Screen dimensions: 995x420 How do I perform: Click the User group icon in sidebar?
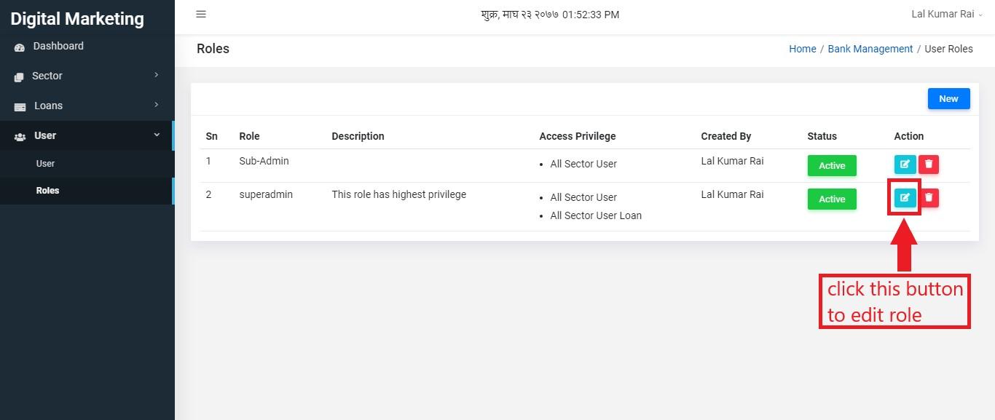pos(20,136)
